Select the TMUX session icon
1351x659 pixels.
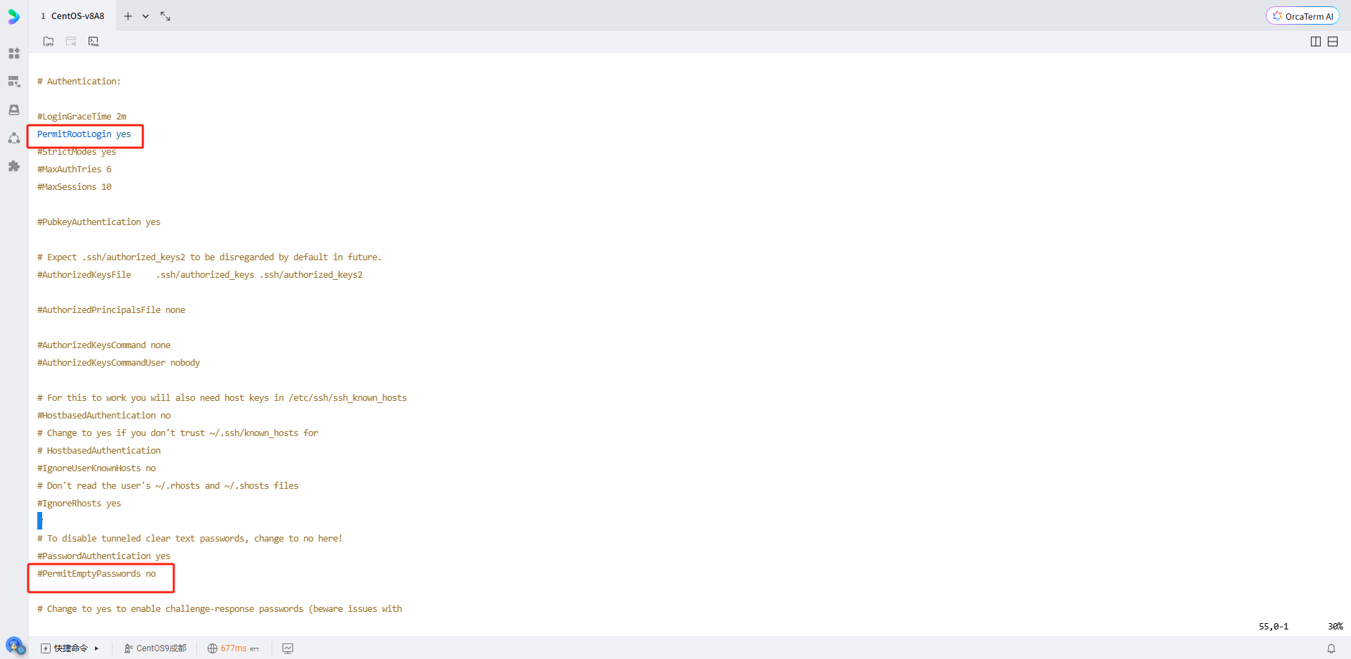[93, 41]
